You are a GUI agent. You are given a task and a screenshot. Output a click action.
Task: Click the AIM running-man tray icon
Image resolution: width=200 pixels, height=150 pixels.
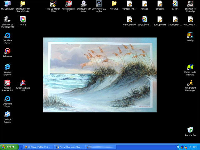point(182,147)
